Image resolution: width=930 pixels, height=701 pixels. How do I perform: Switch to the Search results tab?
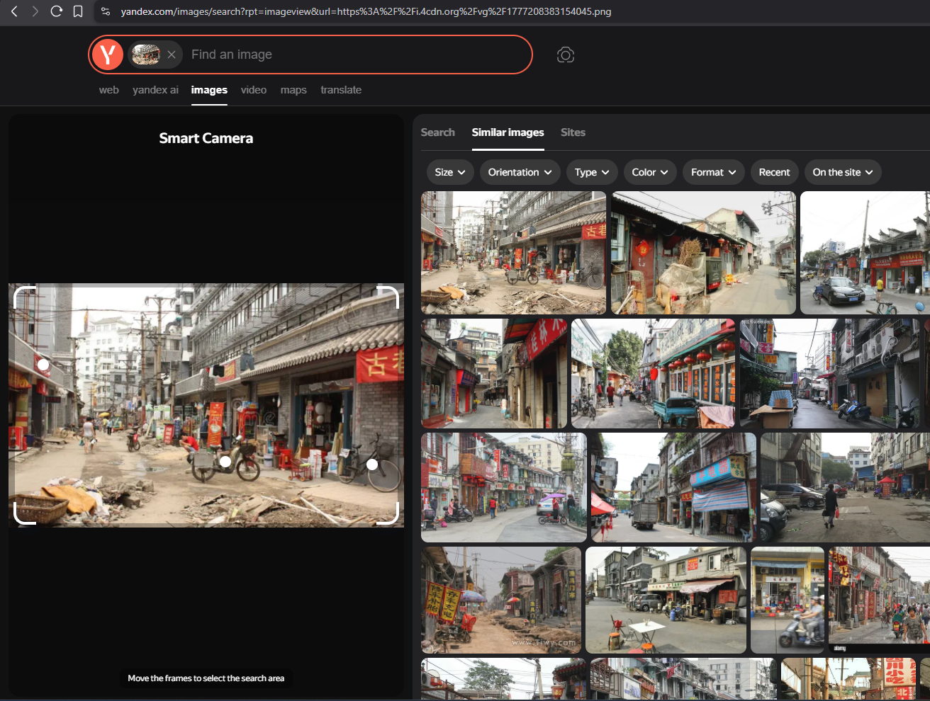click(x=437, y=132)
